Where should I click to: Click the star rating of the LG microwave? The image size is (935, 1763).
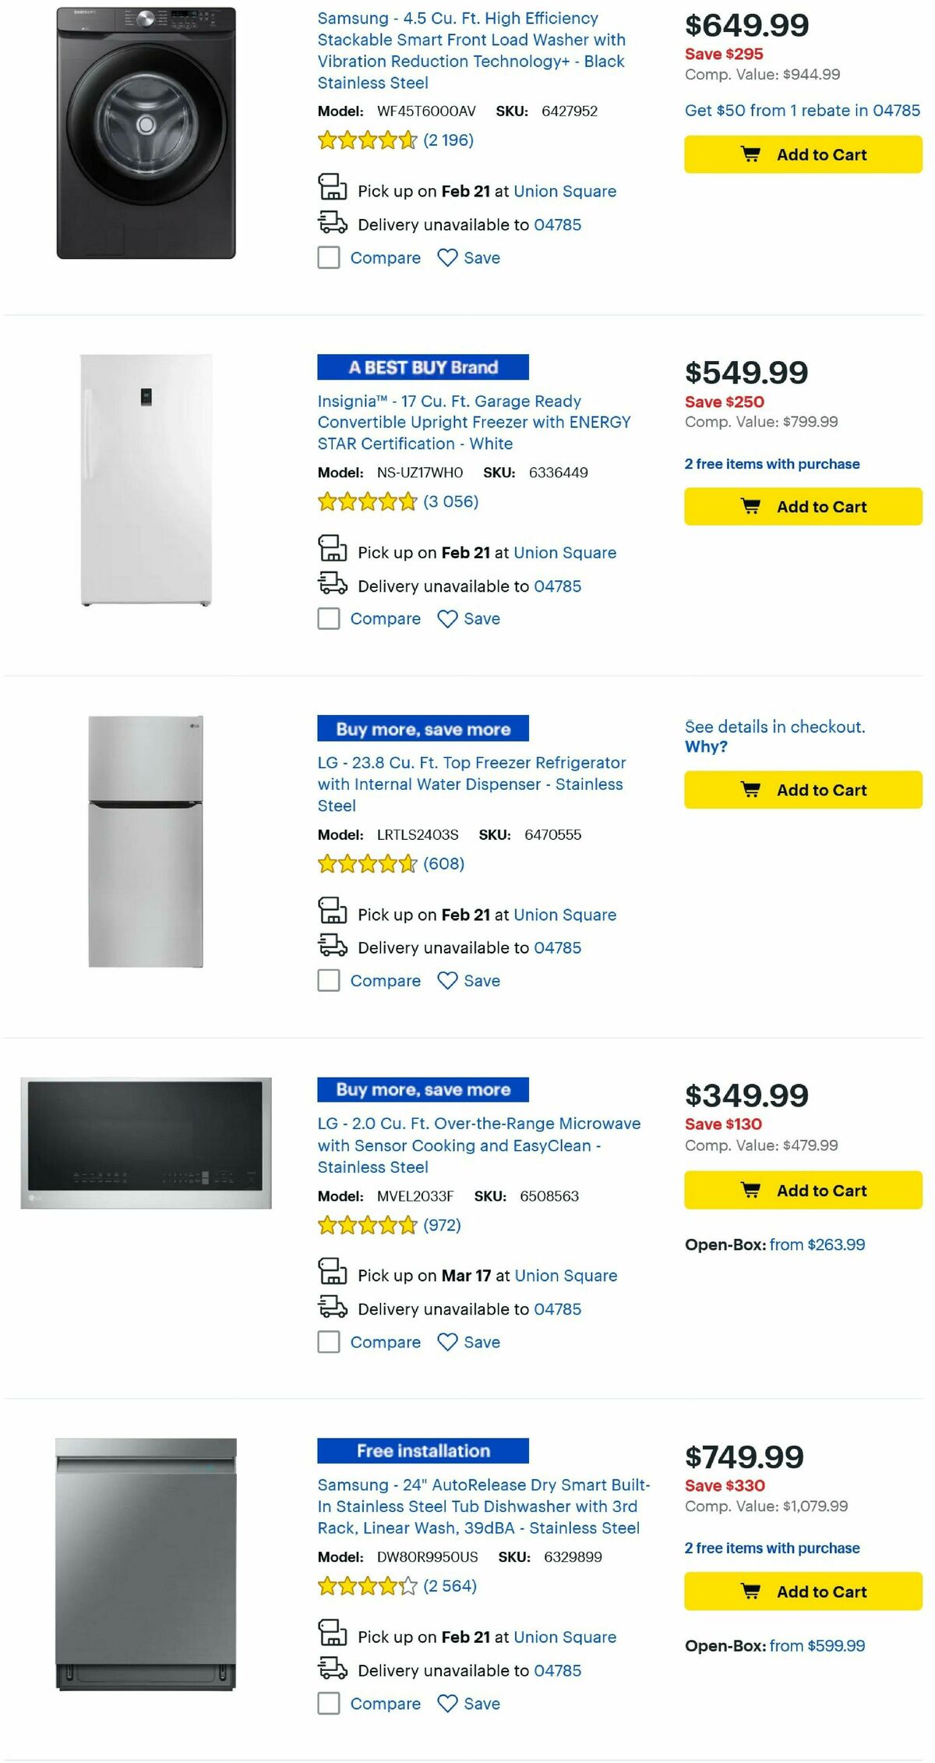click(366, 1225)
